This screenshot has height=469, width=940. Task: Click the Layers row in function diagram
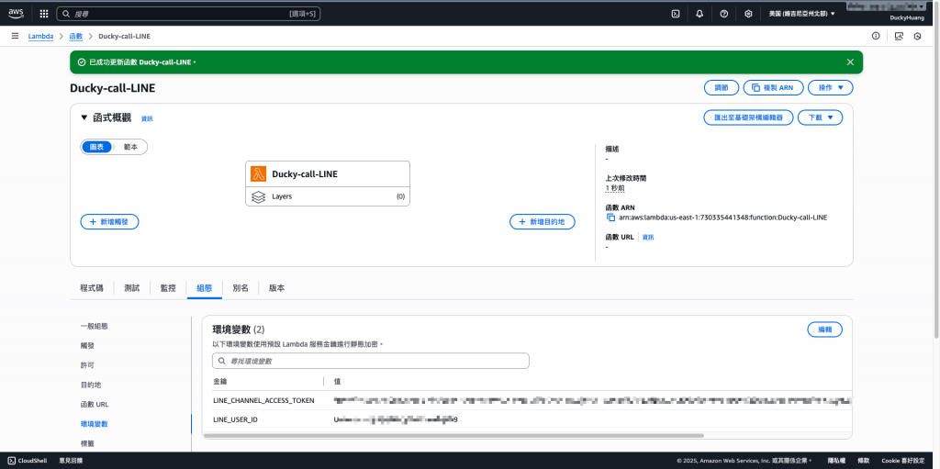pyautogui.click(x=328, y=196)
